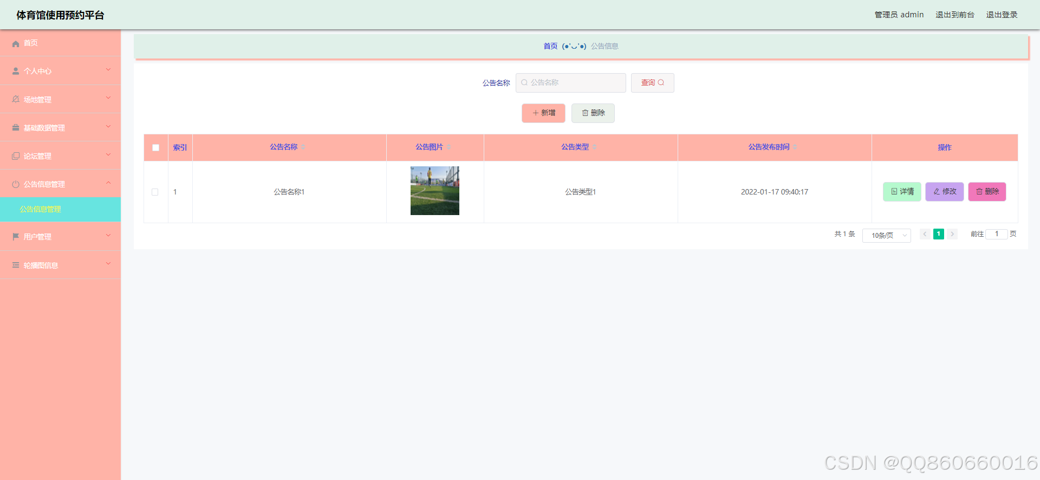Click the search icon inside 公告名称 field
The width and height of the screenshot is (1040, 480).
[524, 83]
